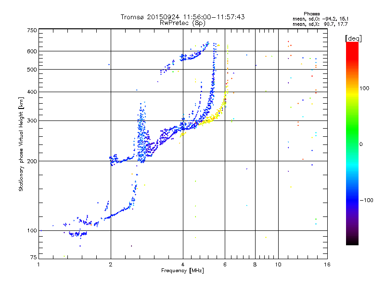Click the plot title 'Tromsø 20150924 11:56:00-11:57:43'
The image size is (385, 288).
pyautogui.click(x=182, y=17)
